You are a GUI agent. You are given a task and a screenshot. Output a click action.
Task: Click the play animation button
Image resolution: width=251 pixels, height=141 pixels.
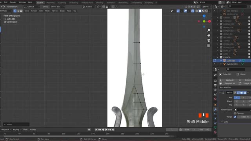point(106,130)
